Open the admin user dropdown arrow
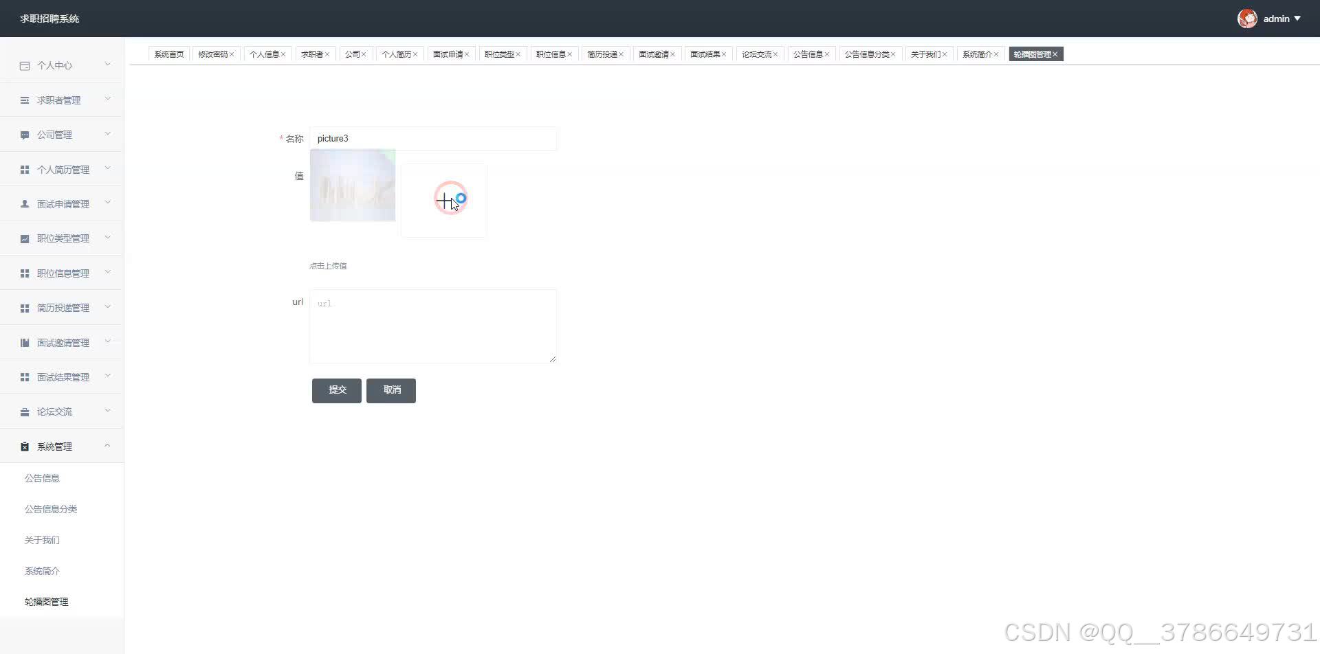 tap(1297, 19)
